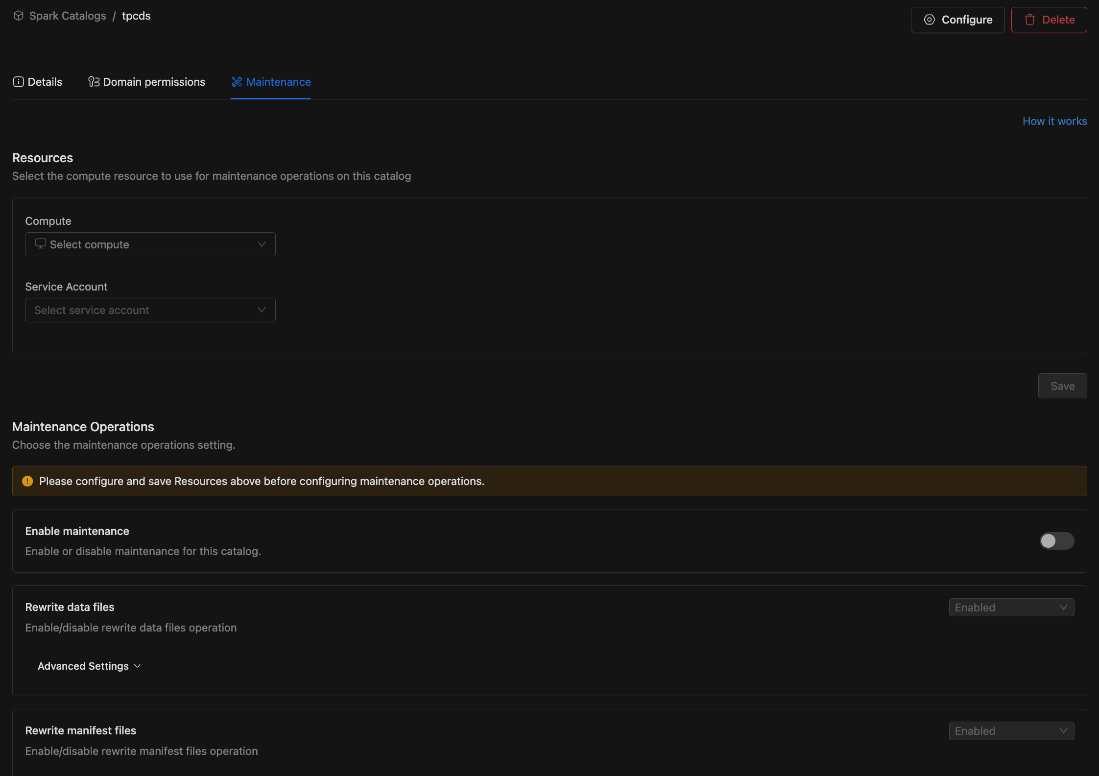Click the Save button
The width and height of the screenshot is (1099, 776).
pos(1062,386)
